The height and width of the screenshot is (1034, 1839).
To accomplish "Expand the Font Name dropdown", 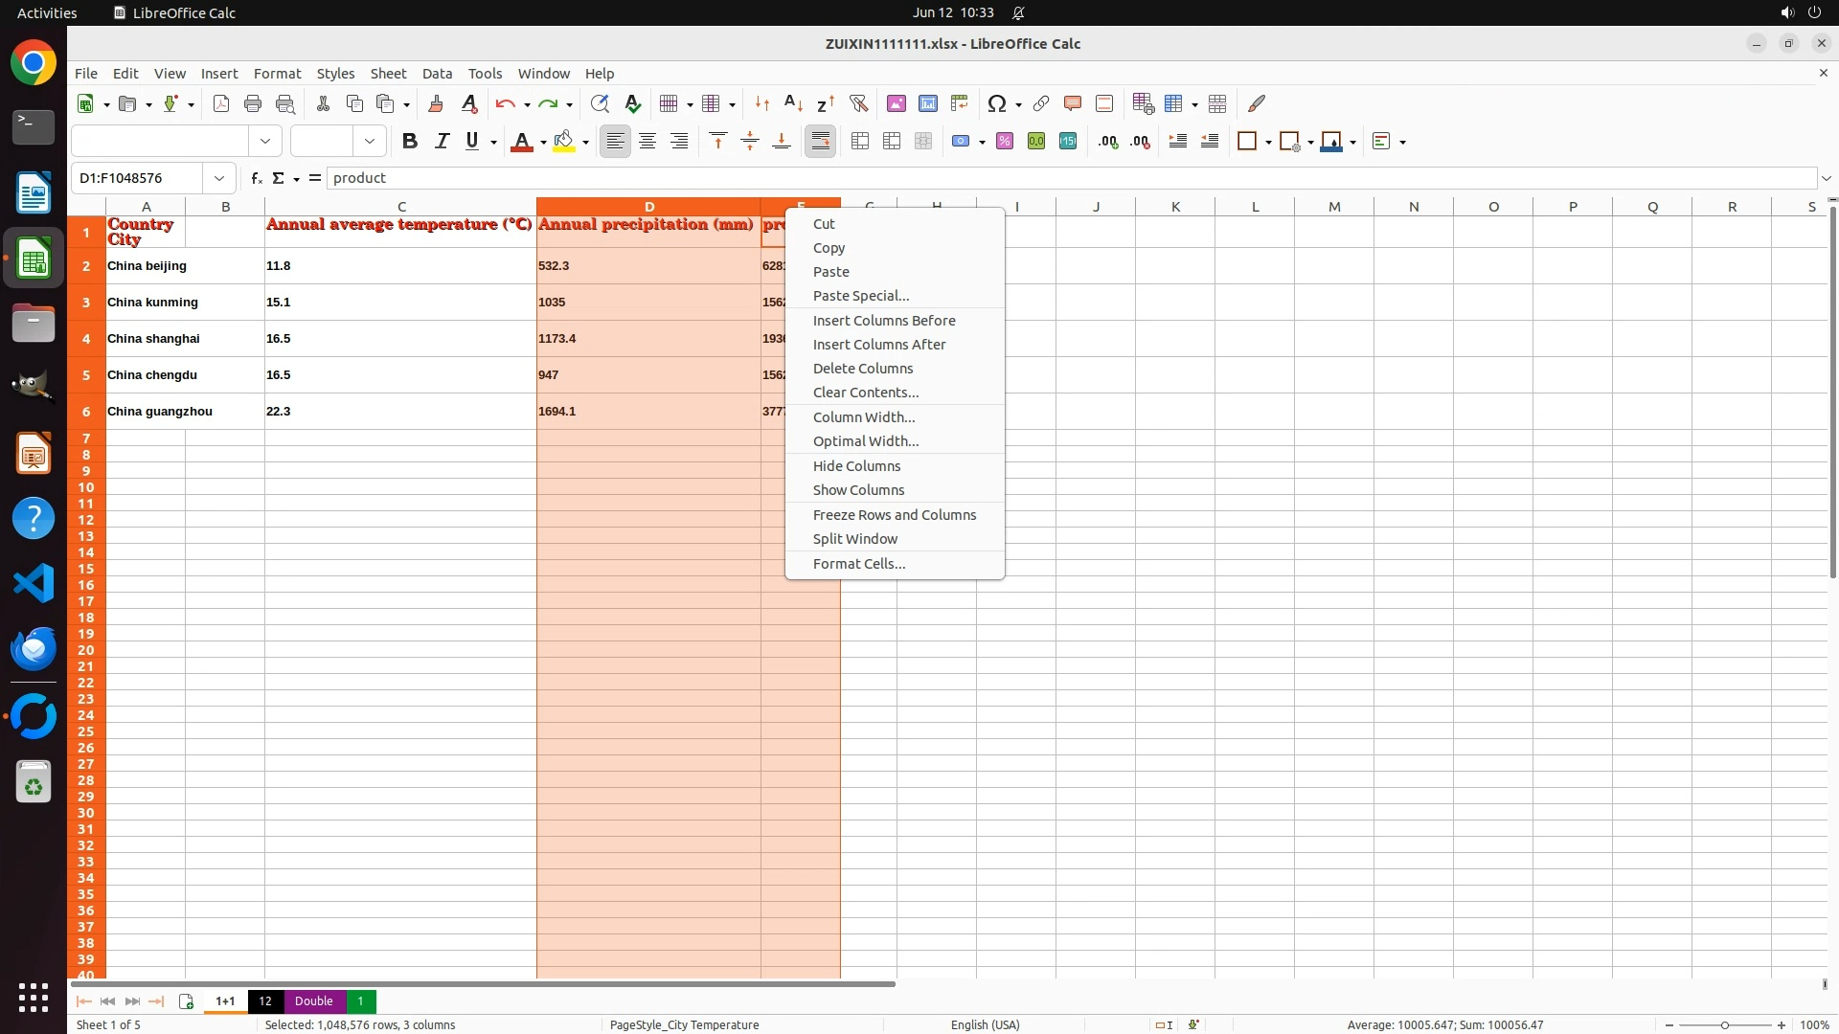I will coord(265,142).
